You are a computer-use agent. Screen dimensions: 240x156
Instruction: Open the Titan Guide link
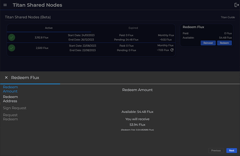(x=228, y=17)
